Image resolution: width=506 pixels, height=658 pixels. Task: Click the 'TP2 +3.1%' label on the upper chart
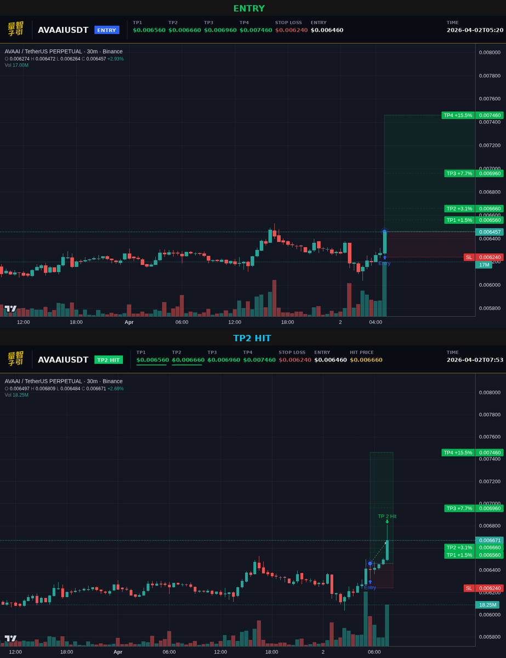click(459, 208)
